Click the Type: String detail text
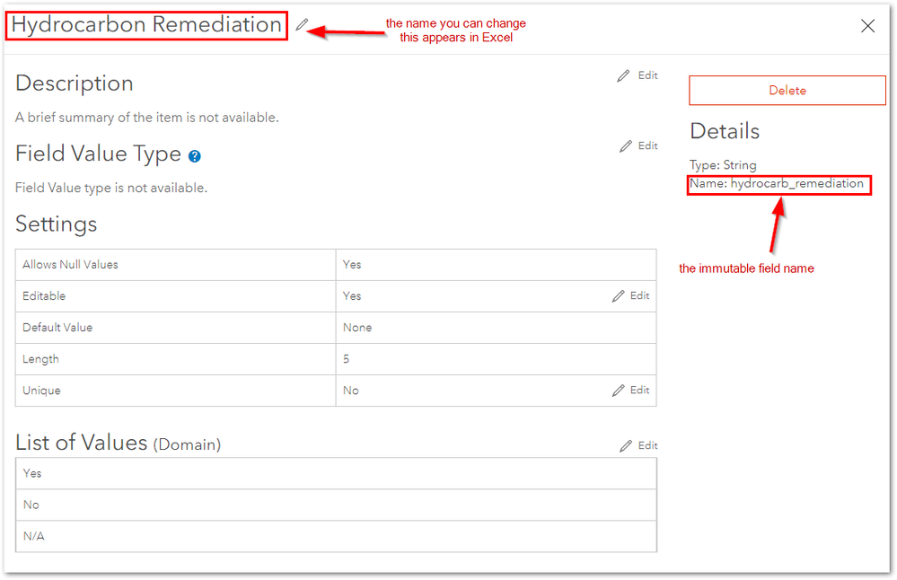Image resolution: width=897 pixels, height=580 pixels. (723, 165)
